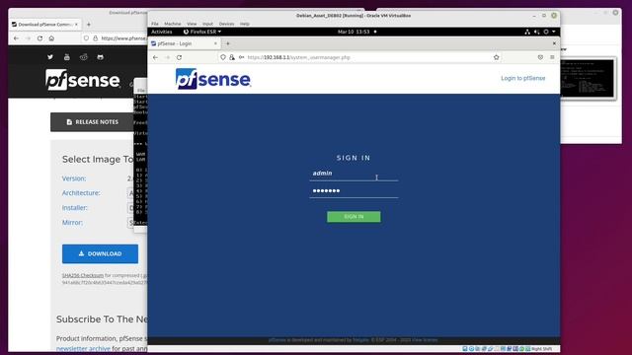This screenshot has width=632, height=355.
Task: Click the tracking protection shield in VM address bar
Action: pyautogui.click(x=223, y=57)
